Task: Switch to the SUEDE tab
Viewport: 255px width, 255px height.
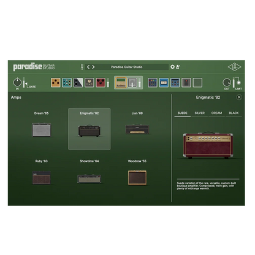Action: (183, 113)
